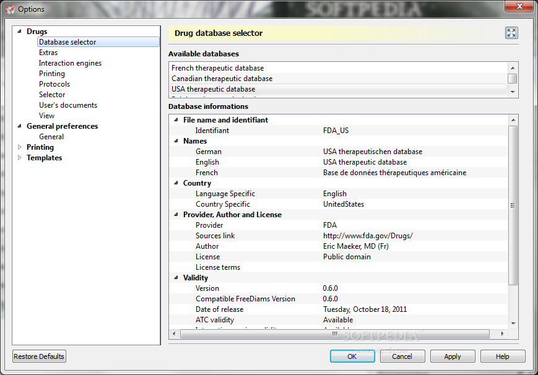538x375 pixels.
Task: Open the Selector settings page
Action: [52, 95]
